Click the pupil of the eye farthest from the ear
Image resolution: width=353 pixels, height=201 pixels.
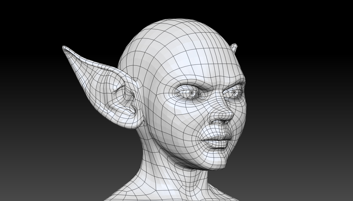[234, 93]
